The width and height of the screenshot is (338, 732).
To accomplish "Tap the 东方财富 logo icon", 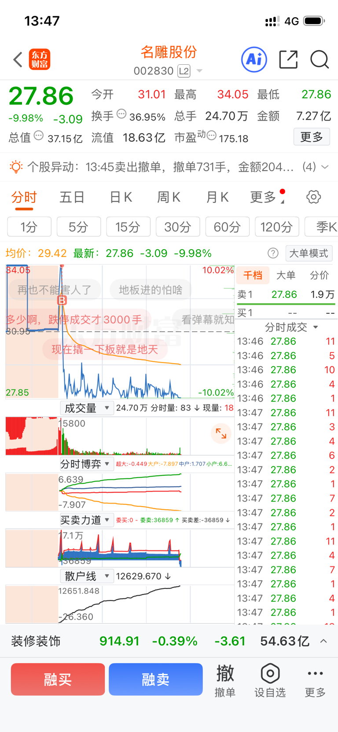I will point(40,59).
